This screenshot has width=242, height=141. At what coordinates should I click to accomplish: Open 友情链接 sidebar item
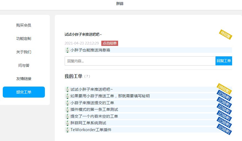click(x=24, y=79)
